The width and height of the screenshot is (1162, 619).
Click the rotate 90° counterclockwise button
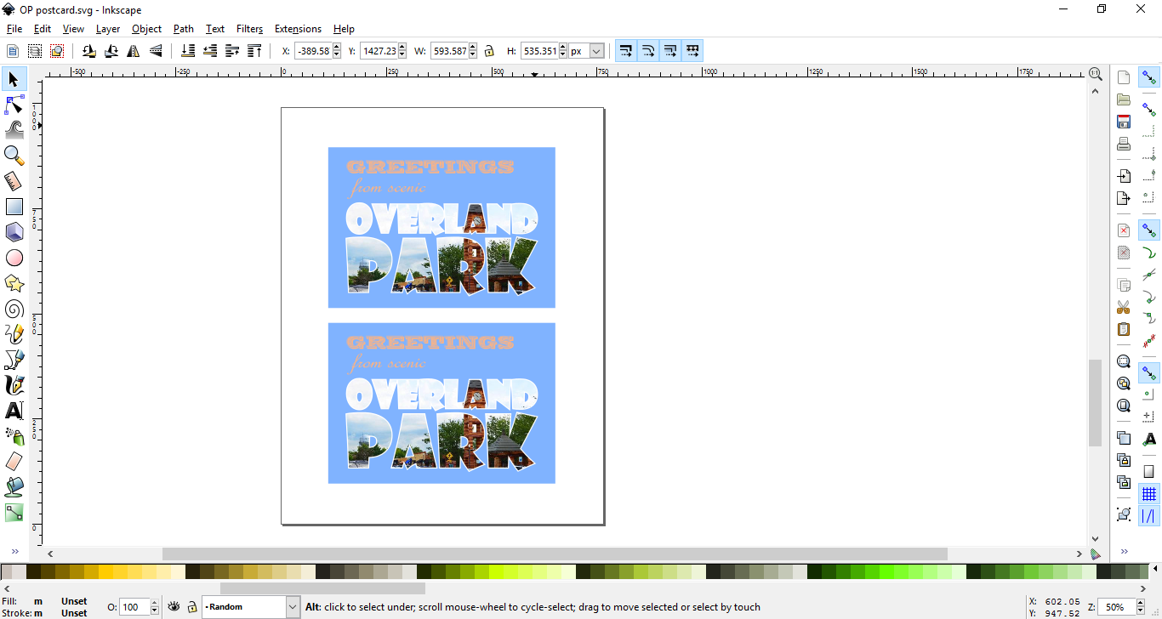[88, 50]
